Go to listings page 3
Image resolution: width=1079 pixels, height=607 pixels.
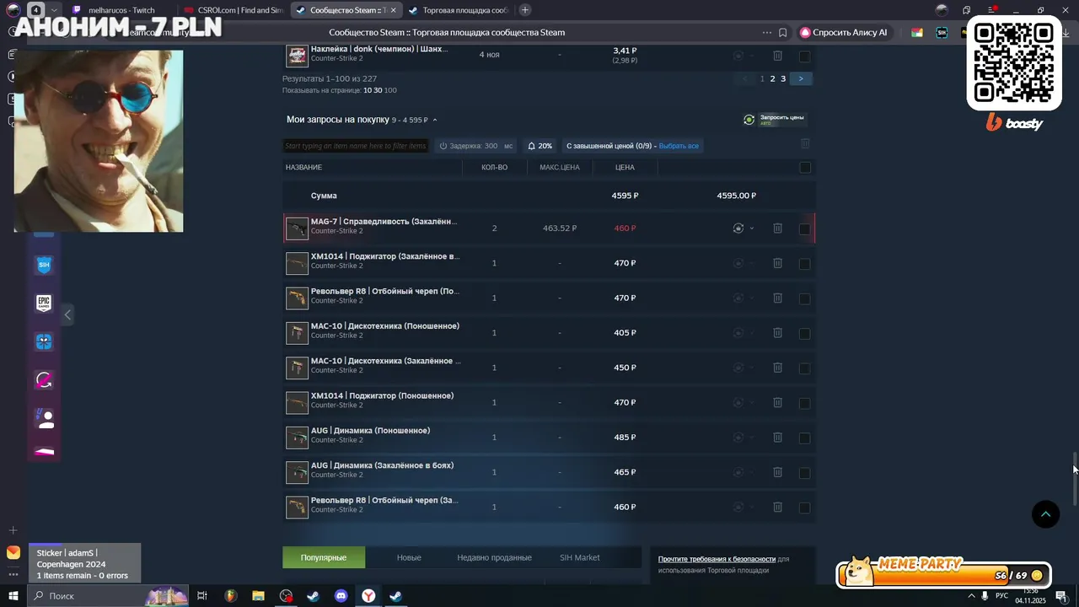(783, 78)
